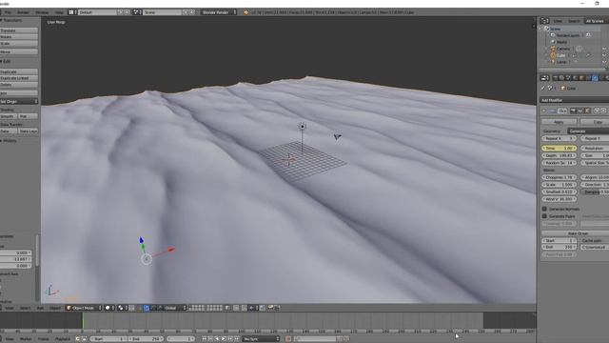
Task: Open the timeline Frame menu
Action: [43, 339]
